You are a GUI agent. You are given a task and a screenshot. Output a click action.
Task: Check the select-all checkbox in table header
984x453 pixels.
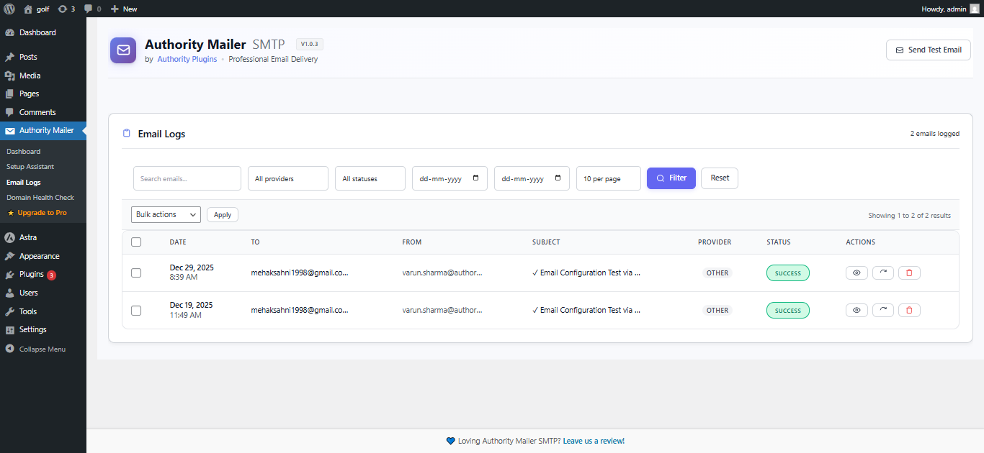pos(136,242)
